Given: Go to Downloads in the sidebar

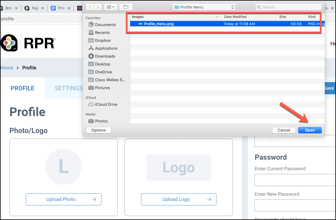Looking at the screenshot, I should click(105, 56).
